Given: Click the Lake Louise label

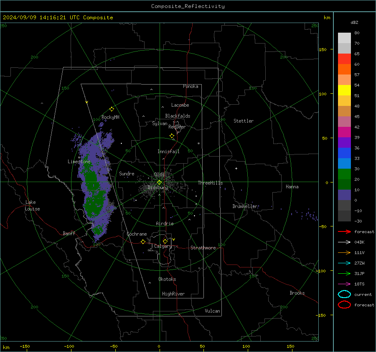Looking at the screenshot, I should point(32,206).
